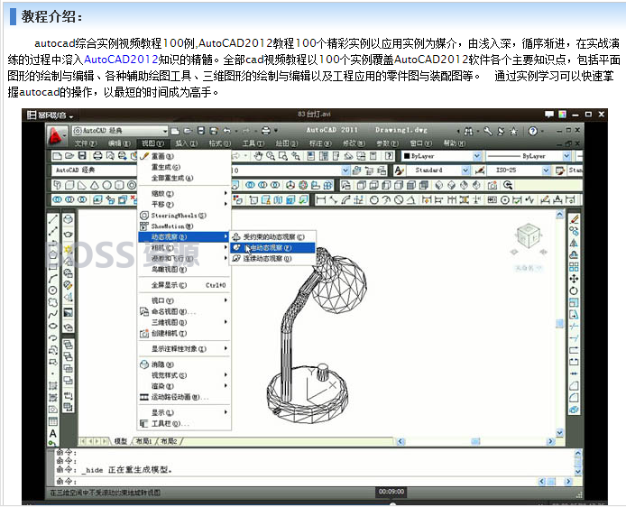This screenshot has height=507, width=626.
Task: Select the Multiline Text A tool
Action: click(52, 434)
